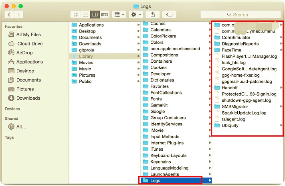Image resolution: width=285 pixels, height=186 pixels.
Task: Expand arrow next to Ubiquity folder
Action: [281, 125]
